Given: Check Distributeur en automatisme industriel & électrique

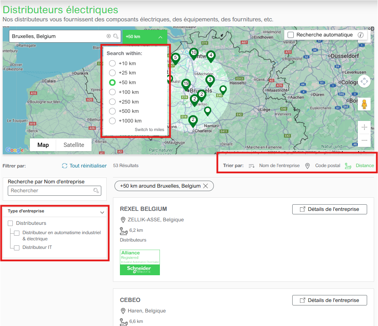Looking at the screenshot, I should coord(17,233).
